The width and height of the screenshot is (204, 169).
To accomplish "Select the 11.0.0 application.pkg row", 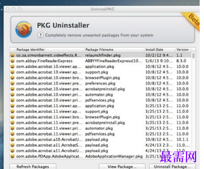I will tap(100, 106).
